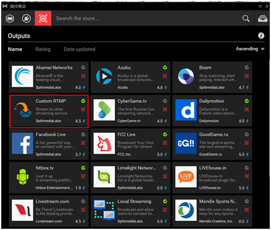Click the 1.9 rating on hitbox.tv card
This screenshot has width=271, height=230.
[78, 188]
